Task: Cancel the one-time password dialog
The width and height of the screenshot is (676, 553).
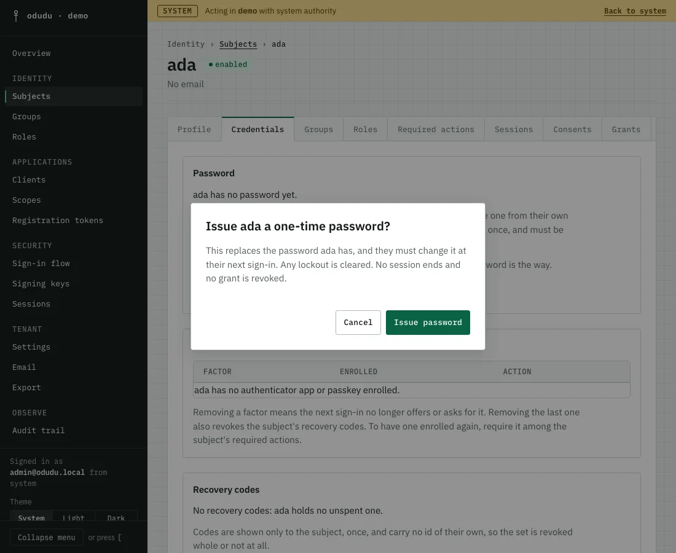Action: tap(358, 323)
